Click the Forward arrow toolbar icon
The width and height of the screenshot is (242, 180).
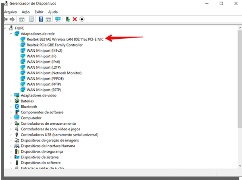12,19
